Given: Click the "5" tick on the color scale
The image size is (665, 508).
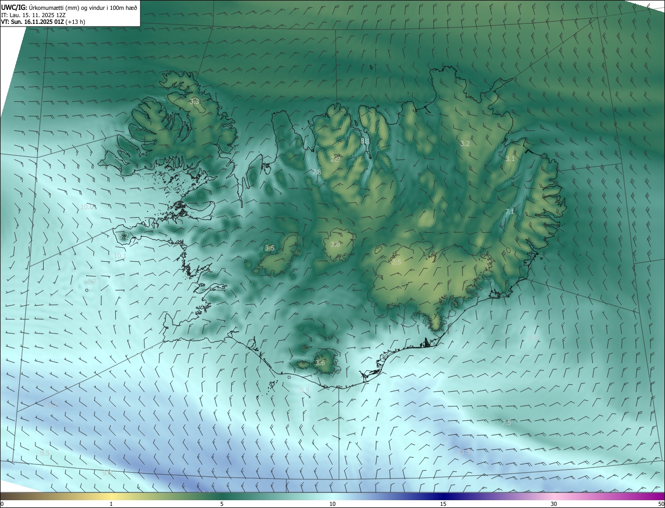Looking at the screenshot, I should point(222,504).
